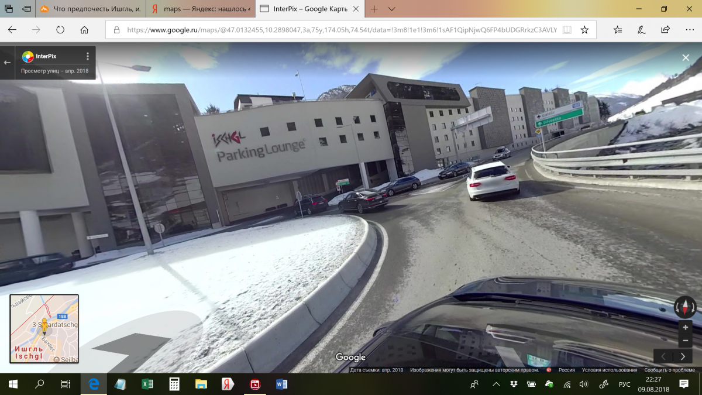The width and height of the screenshot is (702, 395).
Task: Go to the next photo arrow
Action: pos(683,356)
